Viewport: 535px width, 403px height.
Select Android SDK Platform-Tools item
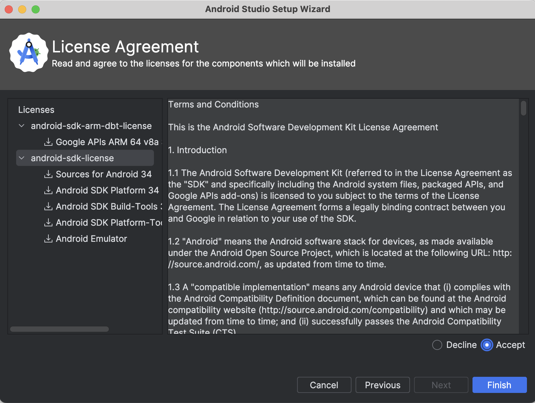pos(109,223)
